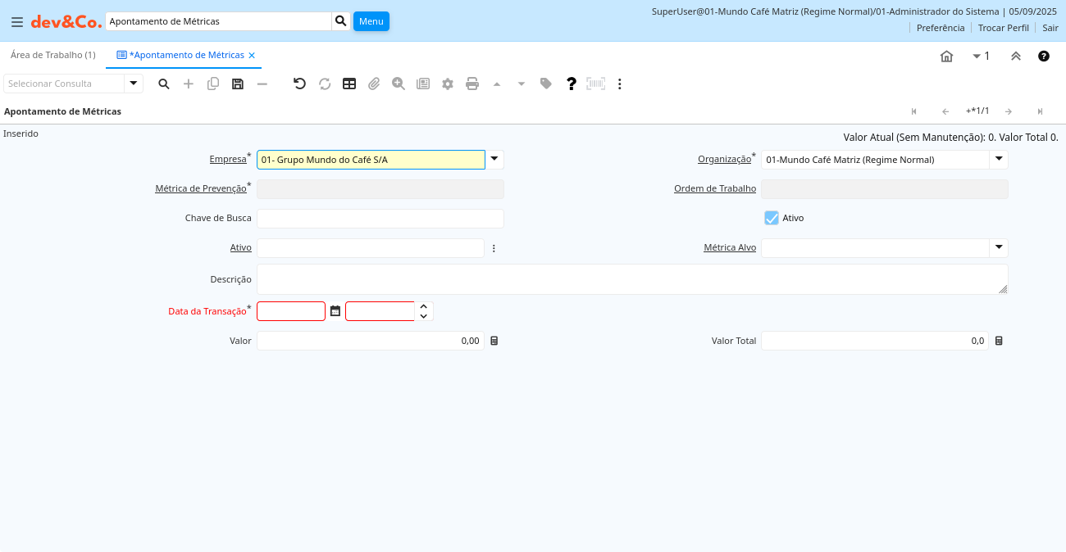Open the Selecionar Consulta combo box
Viewport: 1066px width, 552px height.
click(x=134, y=84)
